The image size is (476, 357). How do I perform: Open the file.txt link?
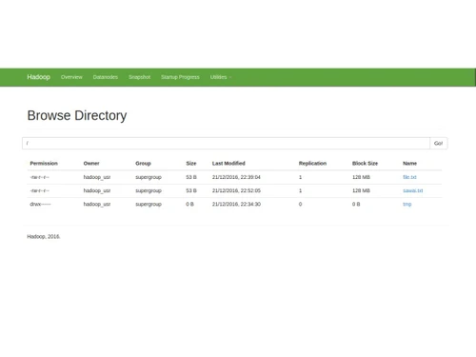(409, 177)
